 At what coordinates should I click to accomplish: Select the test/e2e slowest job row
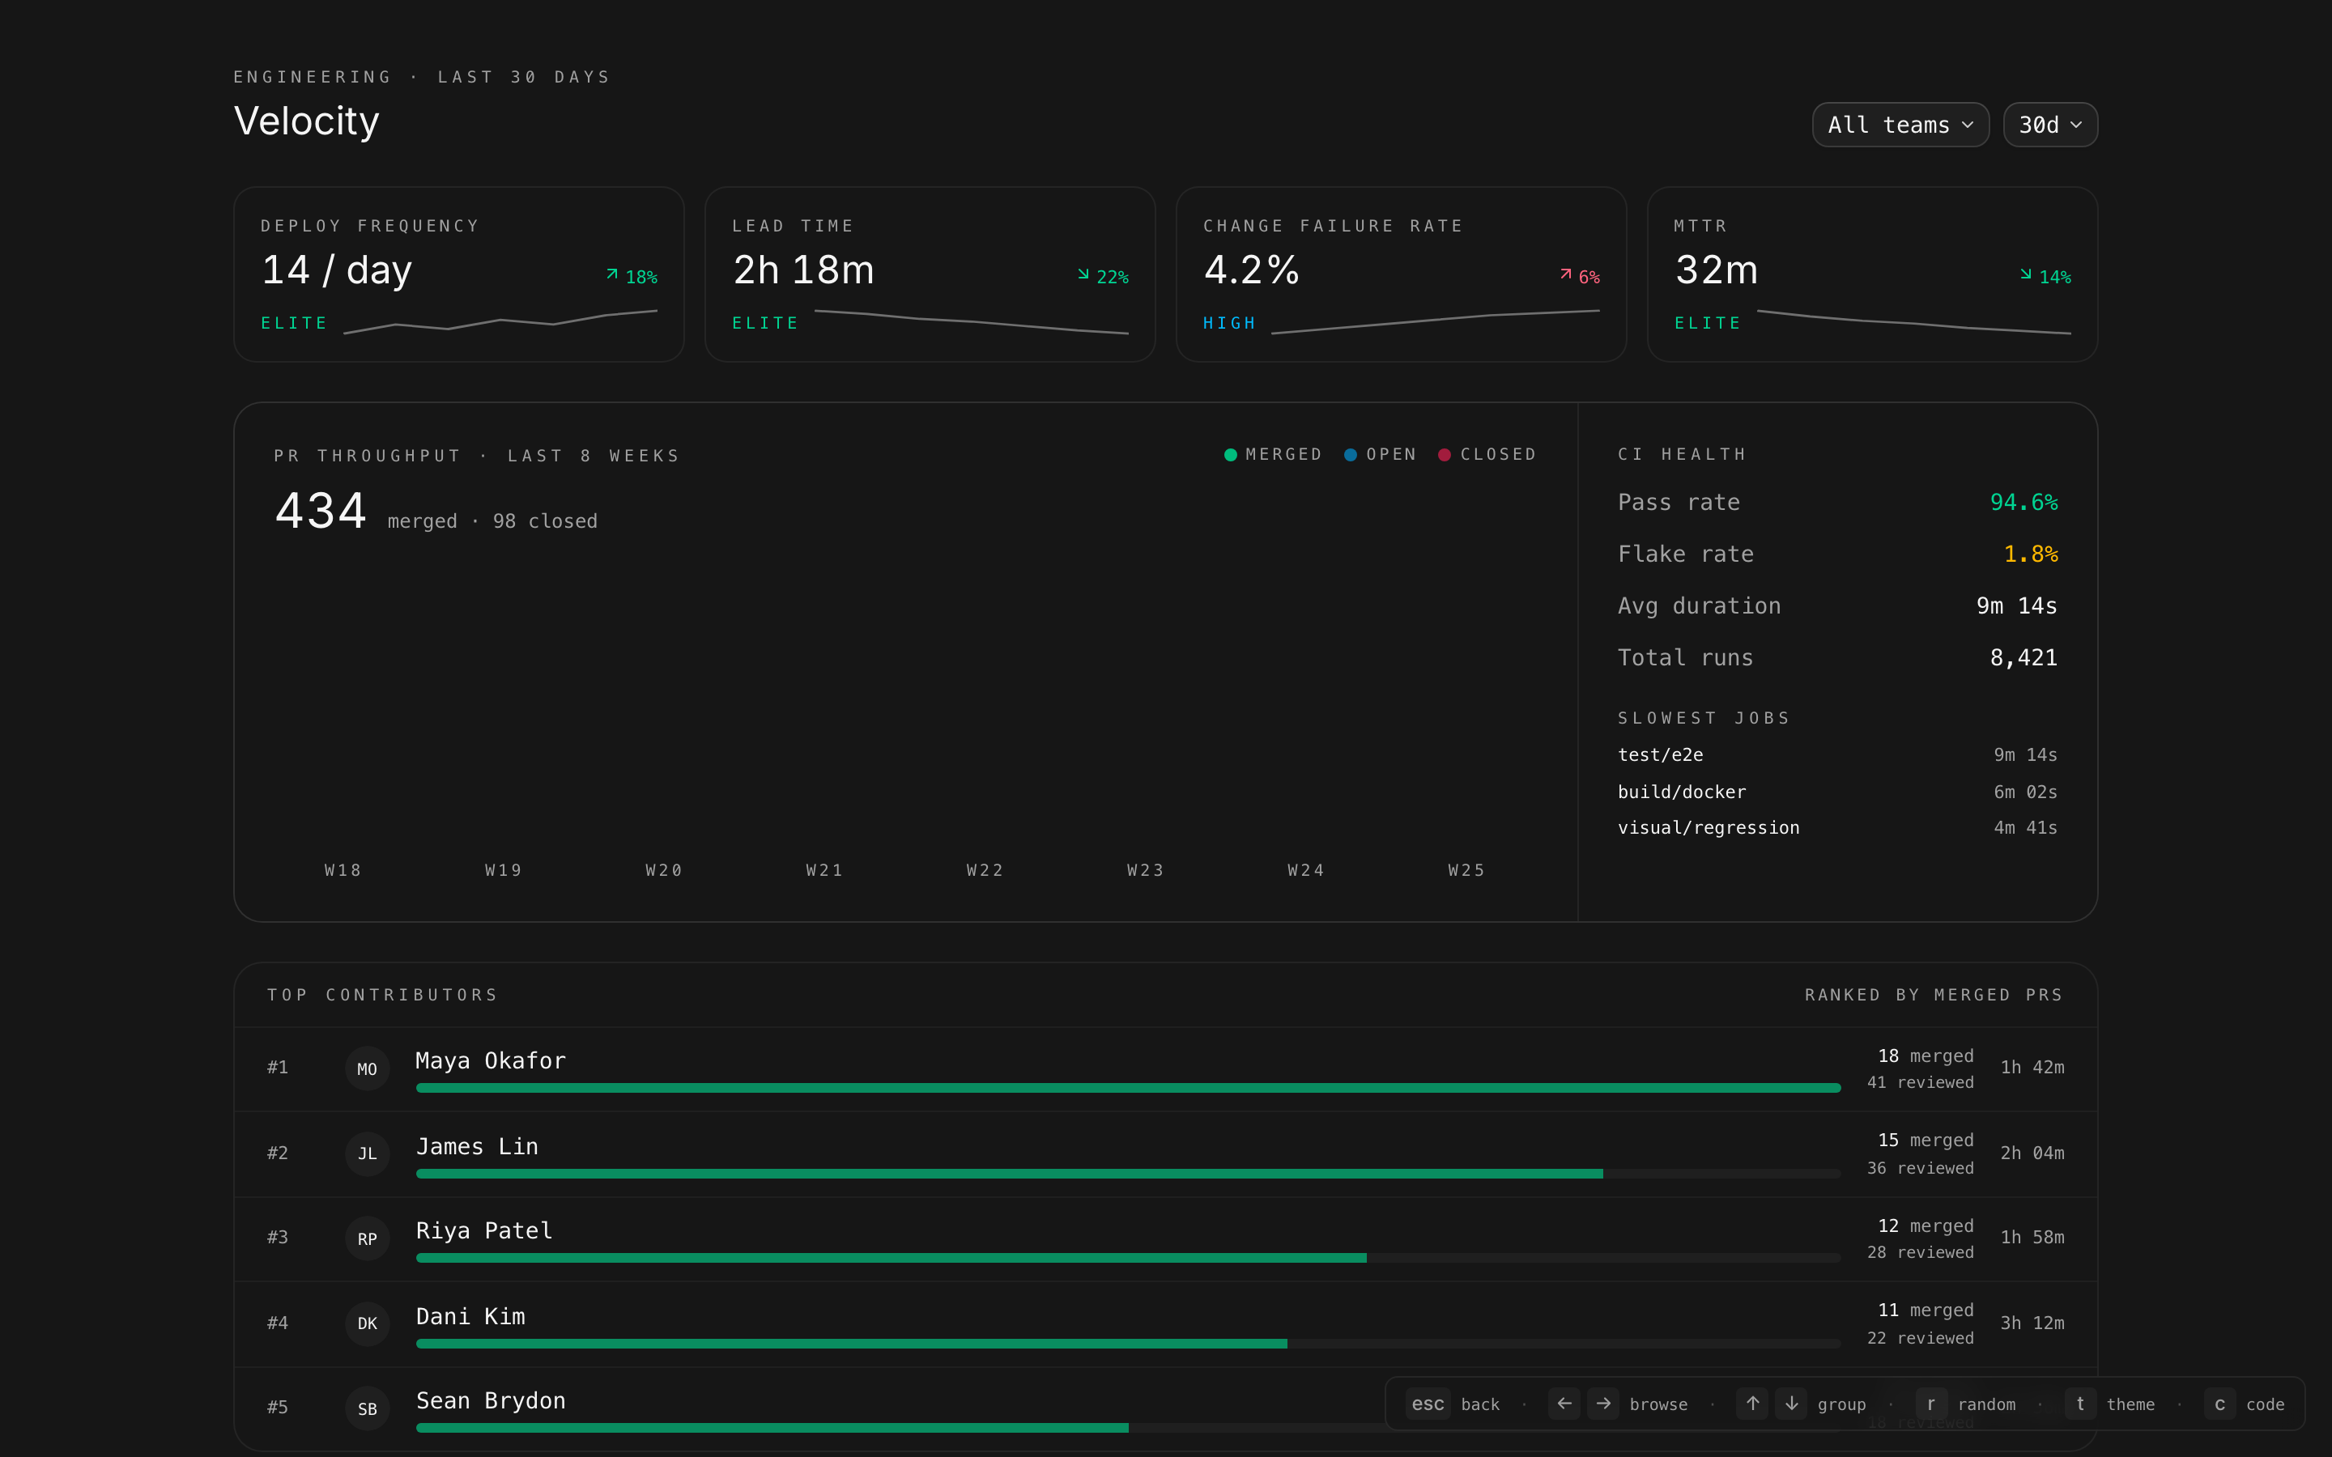coord(1836,754)
